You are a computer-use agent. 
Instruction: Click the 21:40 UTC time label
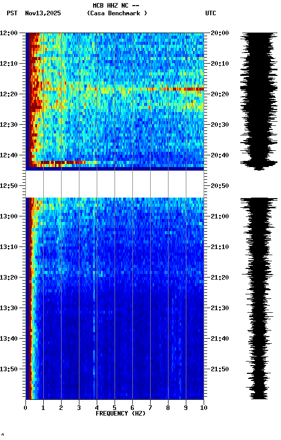(220, 339)
